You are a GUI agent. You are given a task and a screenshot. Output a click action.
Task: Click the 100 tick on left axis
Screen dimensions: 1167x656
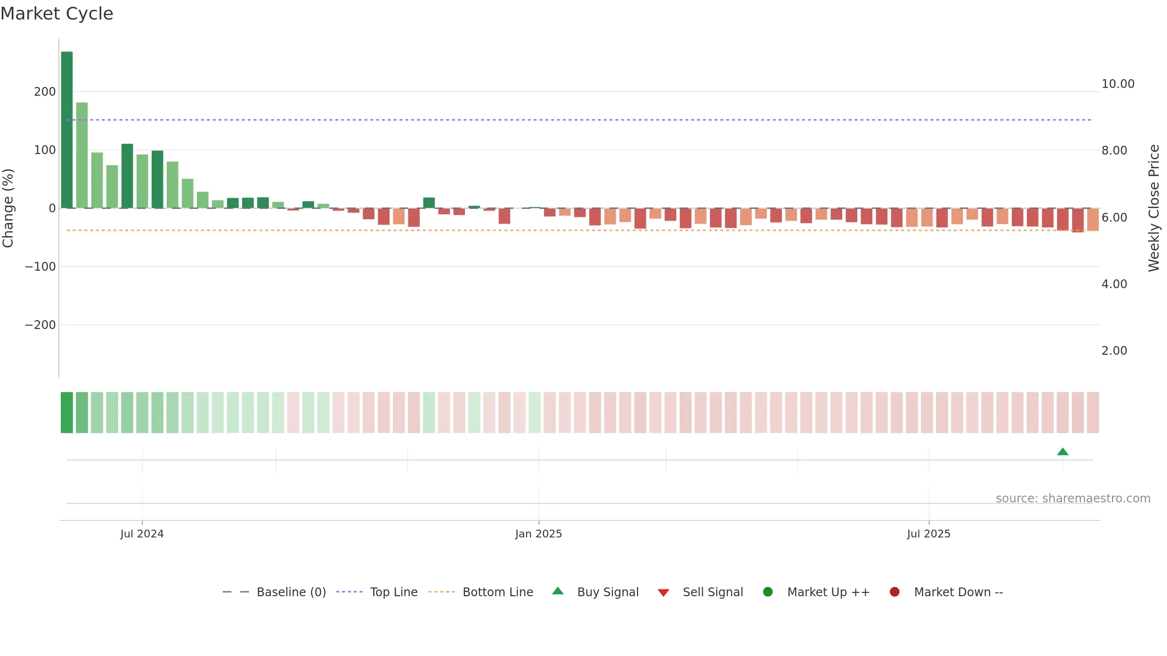tap(45, 150)
